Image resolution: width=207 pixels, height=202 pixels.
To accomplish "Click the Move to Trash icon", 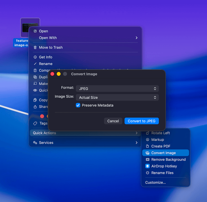I will click(x=35, y=48).
